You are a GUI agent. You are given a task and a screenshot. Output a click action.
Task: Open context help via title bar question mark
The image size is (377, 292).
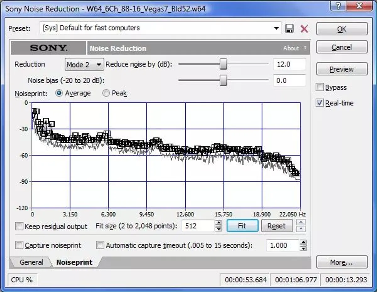coord(338,5)
